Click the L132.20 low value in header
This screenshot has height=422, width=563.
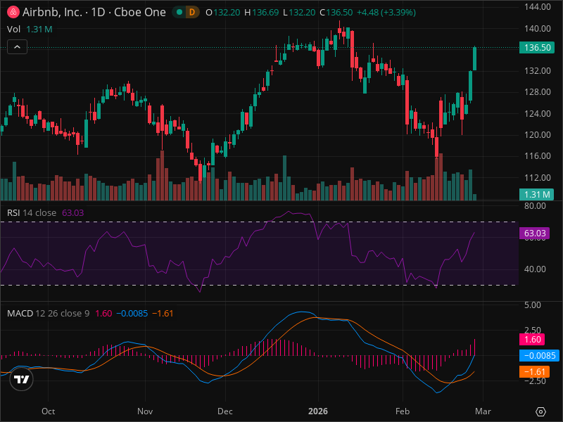(x=299, y=13)
